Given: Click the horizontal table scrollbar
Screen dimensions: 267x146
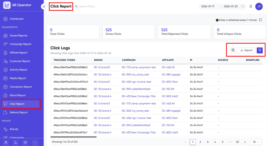Looking at the screenshot, I should click(x=74, y=137).
